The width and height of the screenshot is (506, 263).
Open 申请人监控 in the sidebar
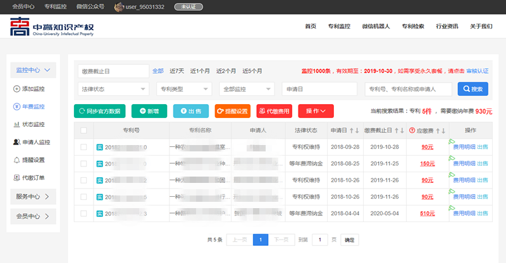click(31, 142)
